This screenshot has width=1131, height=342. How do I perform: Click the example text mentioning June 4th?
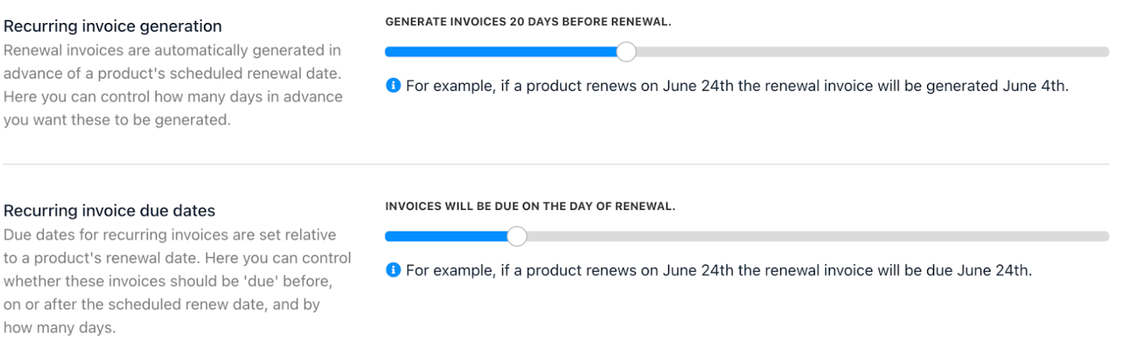[x=737, y=85]
